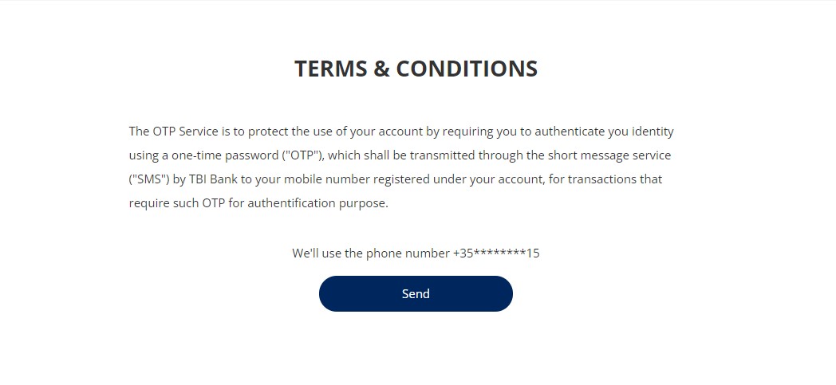
Task: Click the Send button
Action: [416, 293]
